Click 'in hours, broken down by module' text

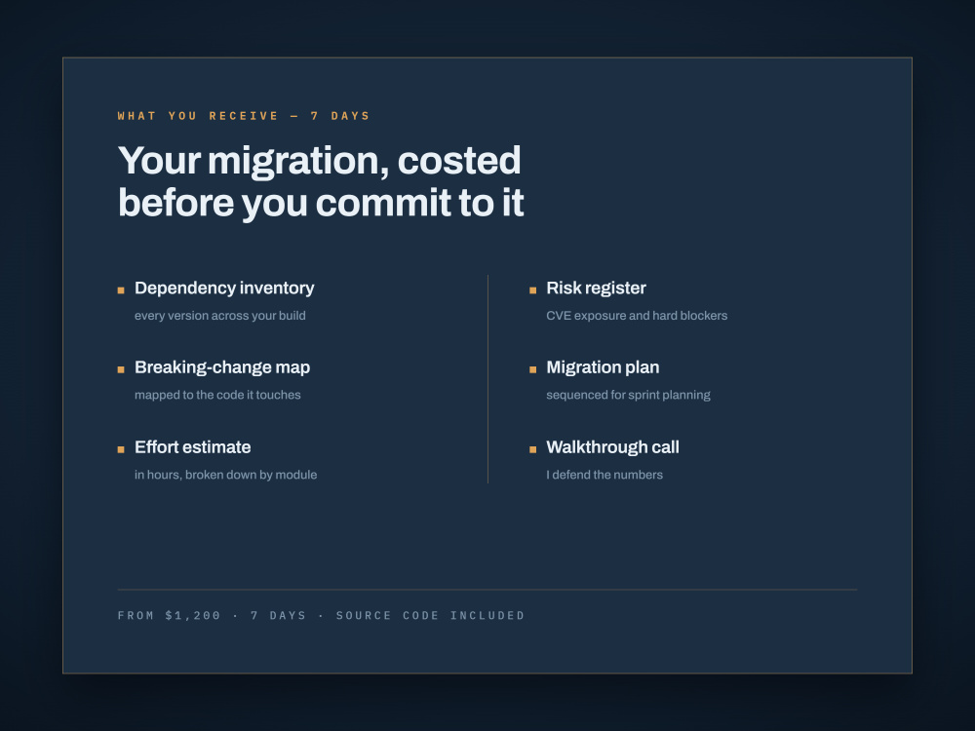pyautogui.click(x=226, y=475)
